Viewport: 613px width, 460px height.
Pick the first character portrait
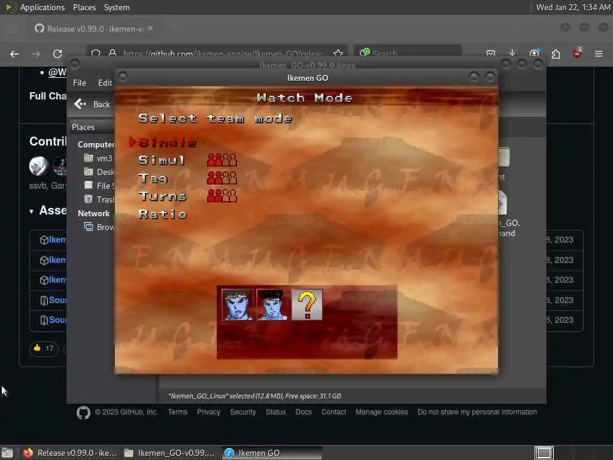click(237, 305)
